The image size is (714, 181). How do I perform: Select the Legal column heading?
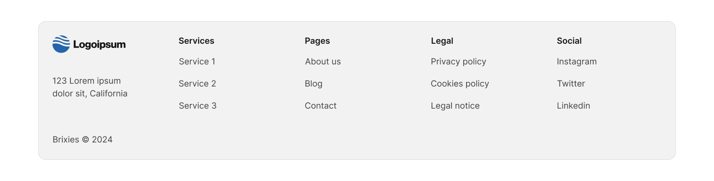[x=442, y=41]
